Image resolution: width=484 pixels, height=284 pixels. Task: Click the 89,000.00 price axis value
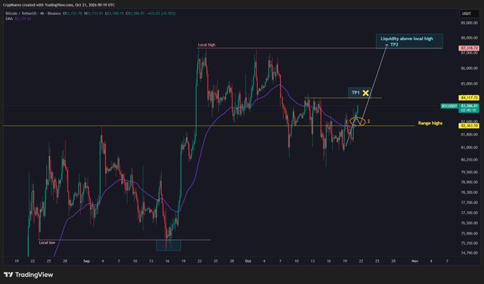(469, 23)
